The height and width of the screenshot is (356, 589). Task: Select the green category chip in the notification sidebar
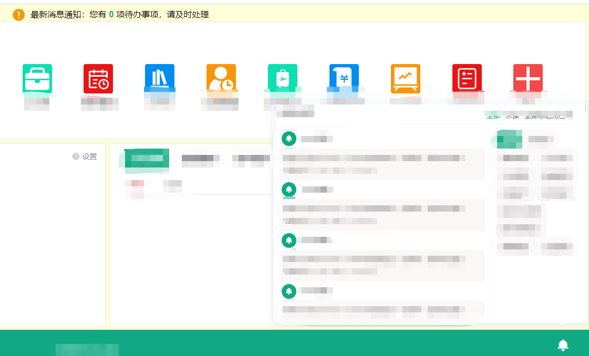(509, 139)
